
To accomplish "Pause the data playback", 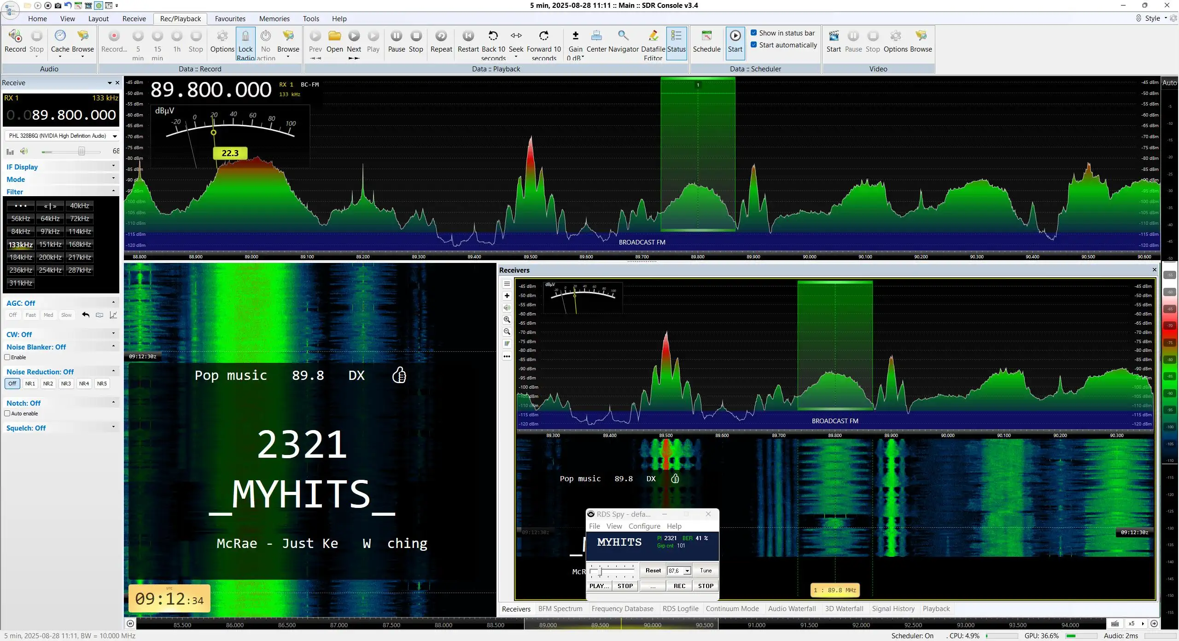I will (x=396, y=36).
